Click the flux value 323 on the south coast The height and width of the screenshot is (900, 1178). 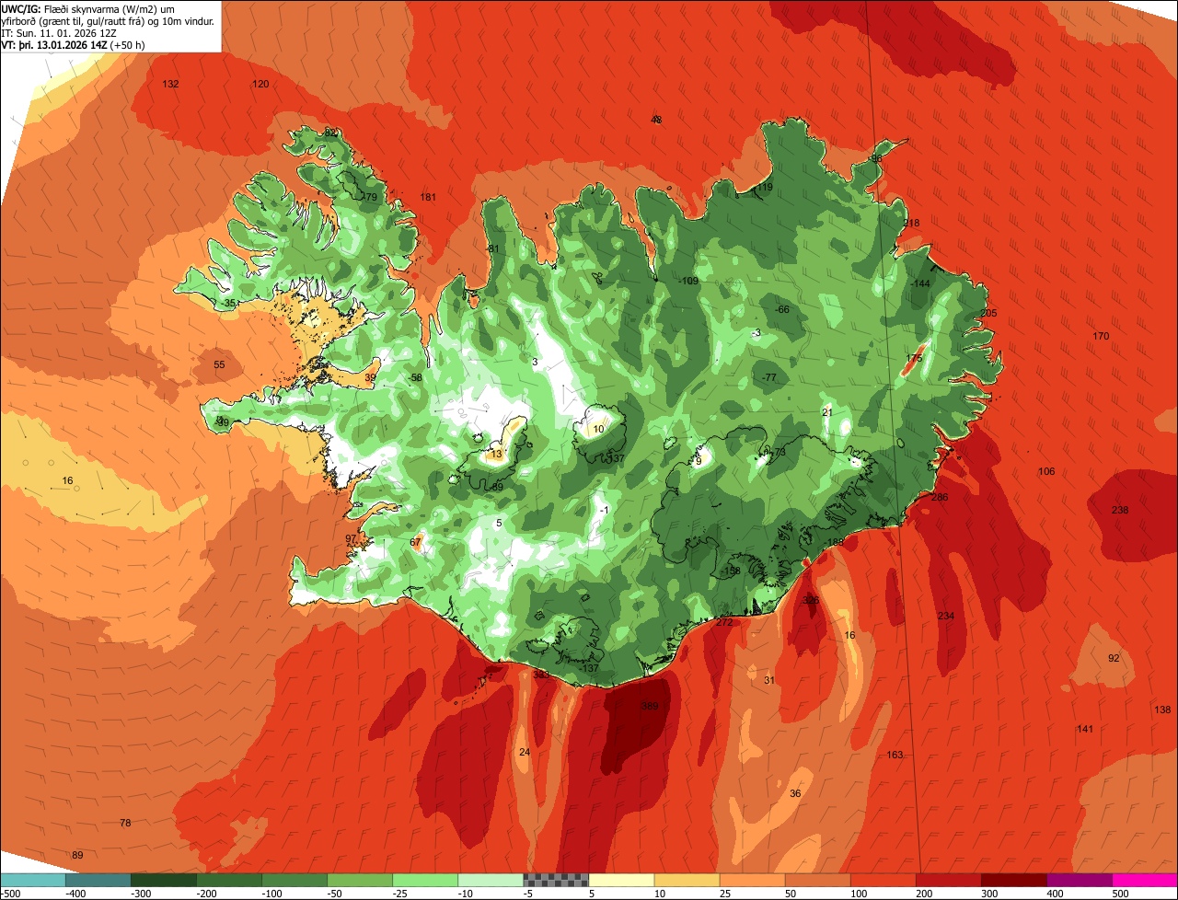[541, 675]
